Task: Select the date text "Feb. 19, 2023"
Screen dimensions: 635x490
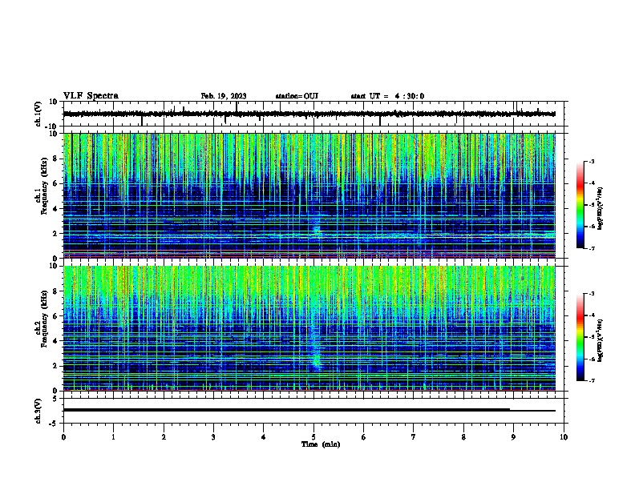Action: (224, 96)
